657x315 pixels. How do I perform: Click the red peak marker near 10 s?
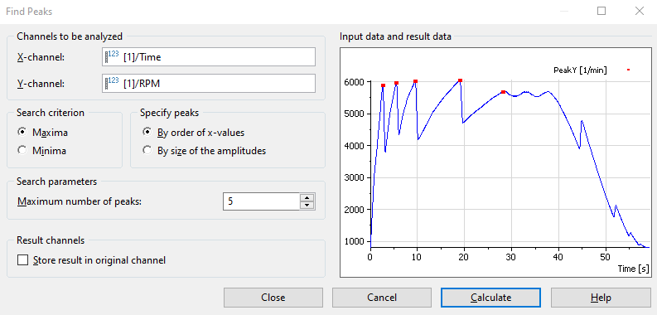click(415, 81)
